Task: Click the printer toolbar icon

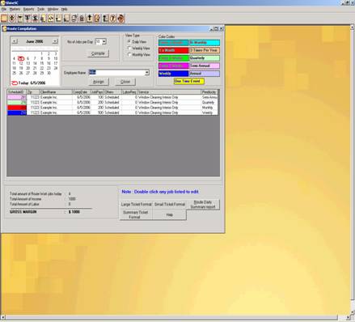Action: pyautogui.click(x=74, y=19)
